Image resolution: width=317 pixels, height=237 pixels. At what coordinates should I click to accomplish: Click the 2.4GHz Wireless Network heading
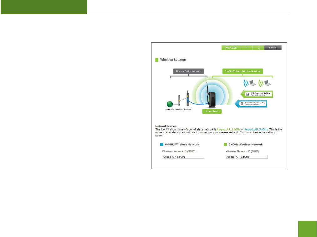pos(246,145)
